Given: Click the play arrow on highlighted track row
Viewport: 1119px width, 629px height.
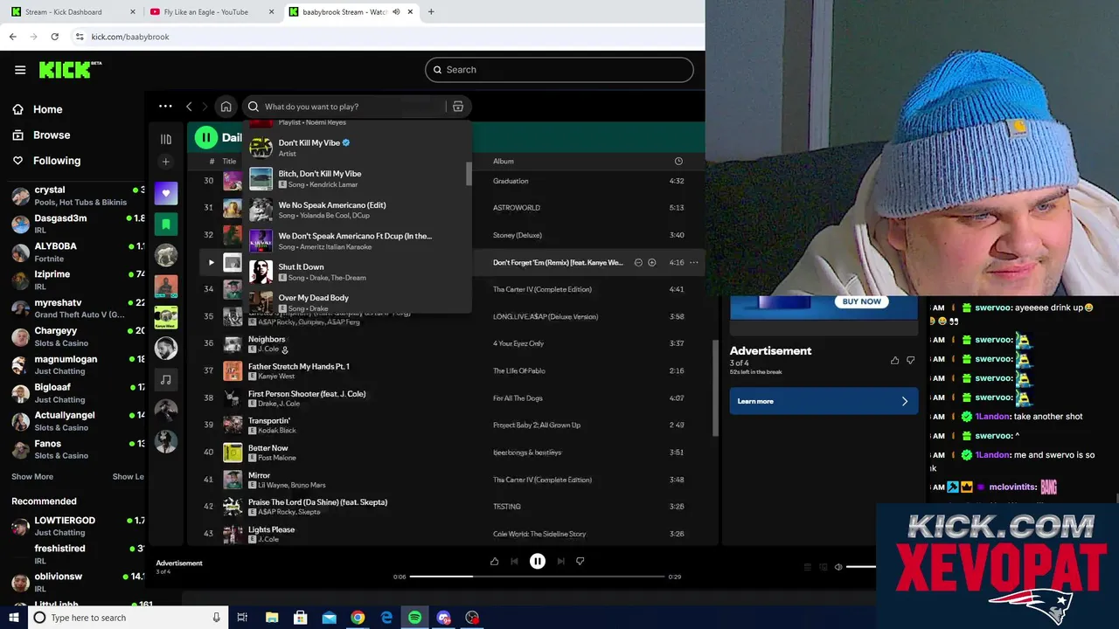Looking at the screenshot, I should [211, 262].
